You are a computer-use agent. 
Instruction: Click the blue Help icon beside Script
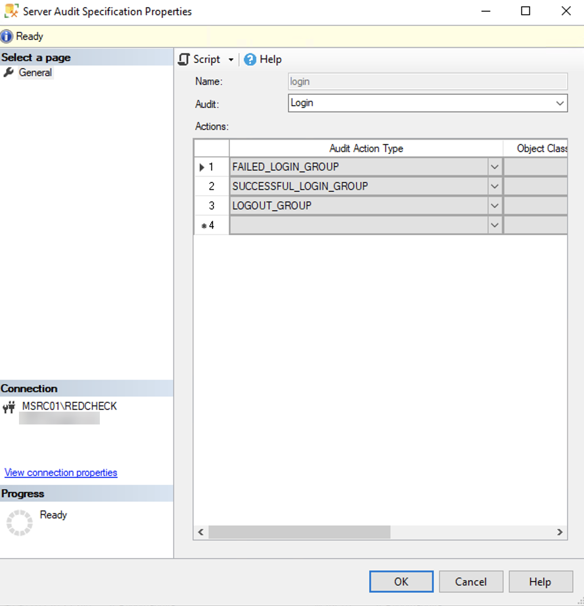(x=250, y=59)
